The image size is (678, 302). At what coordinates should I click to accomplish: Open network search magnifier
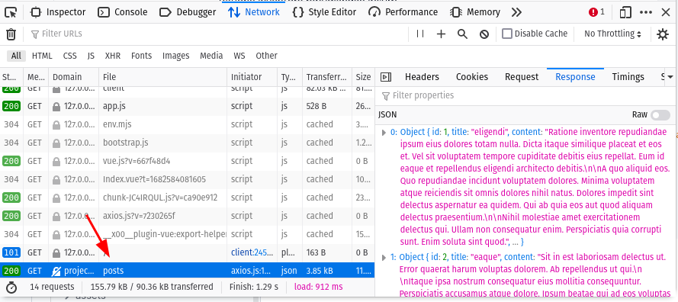(463, 34)
